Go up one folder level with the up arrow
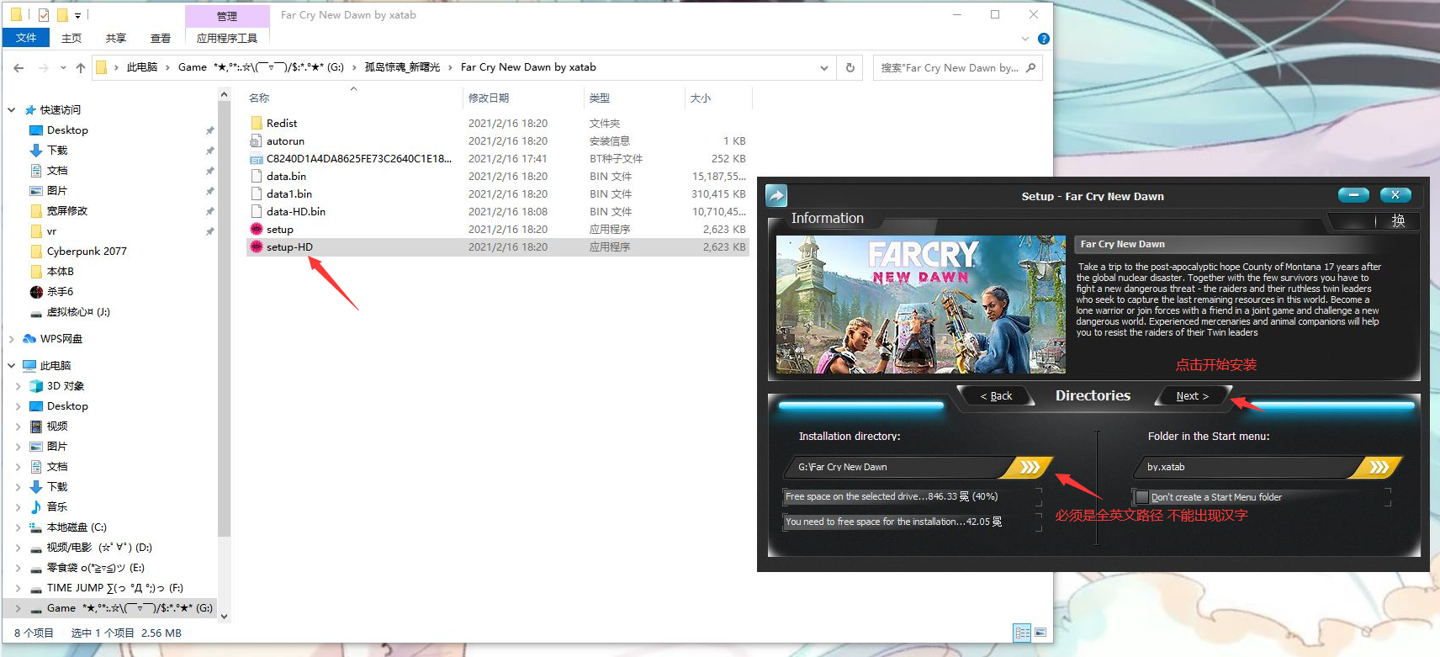This screenshot has height=657, width=1440. (x=81, y=67)
